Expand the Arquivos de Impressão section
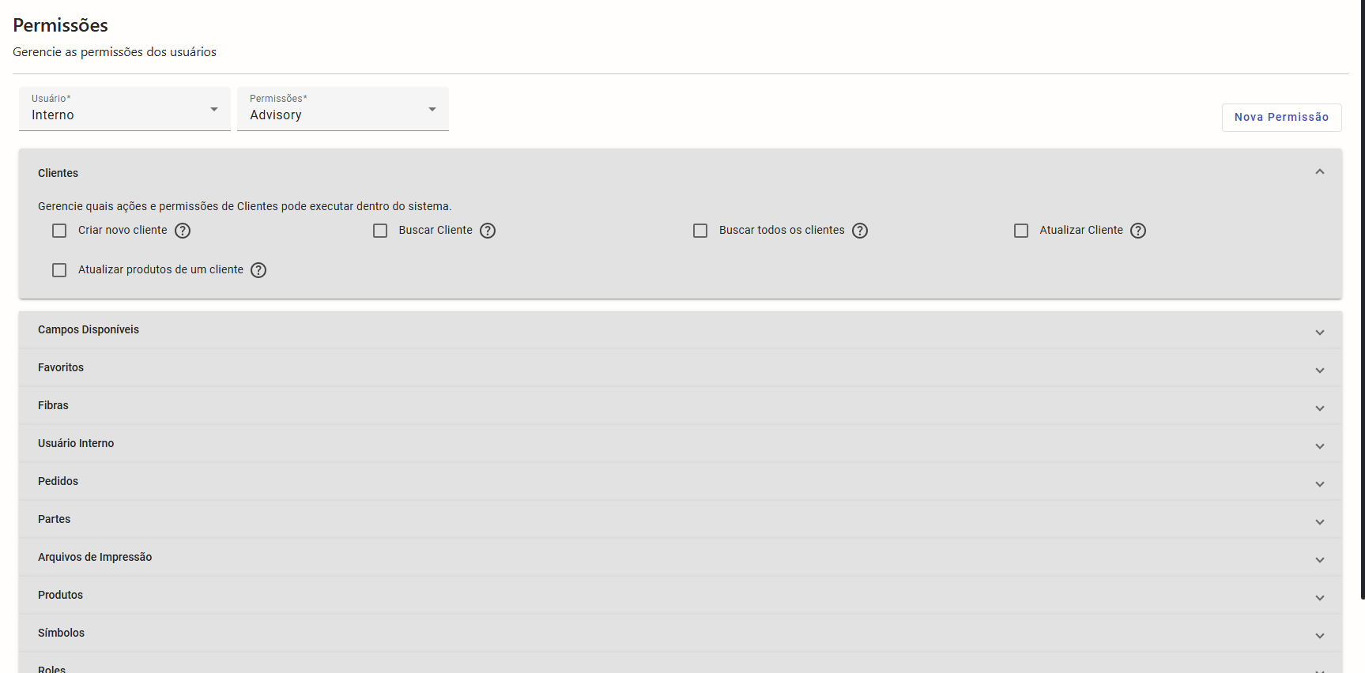1365x673 pixels. click(x=680, y=558)
